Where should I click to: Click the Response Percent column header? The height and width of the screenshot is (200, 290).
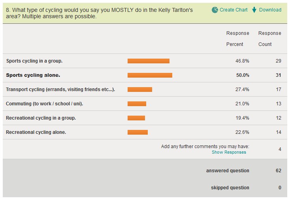(x=237, y=38)
